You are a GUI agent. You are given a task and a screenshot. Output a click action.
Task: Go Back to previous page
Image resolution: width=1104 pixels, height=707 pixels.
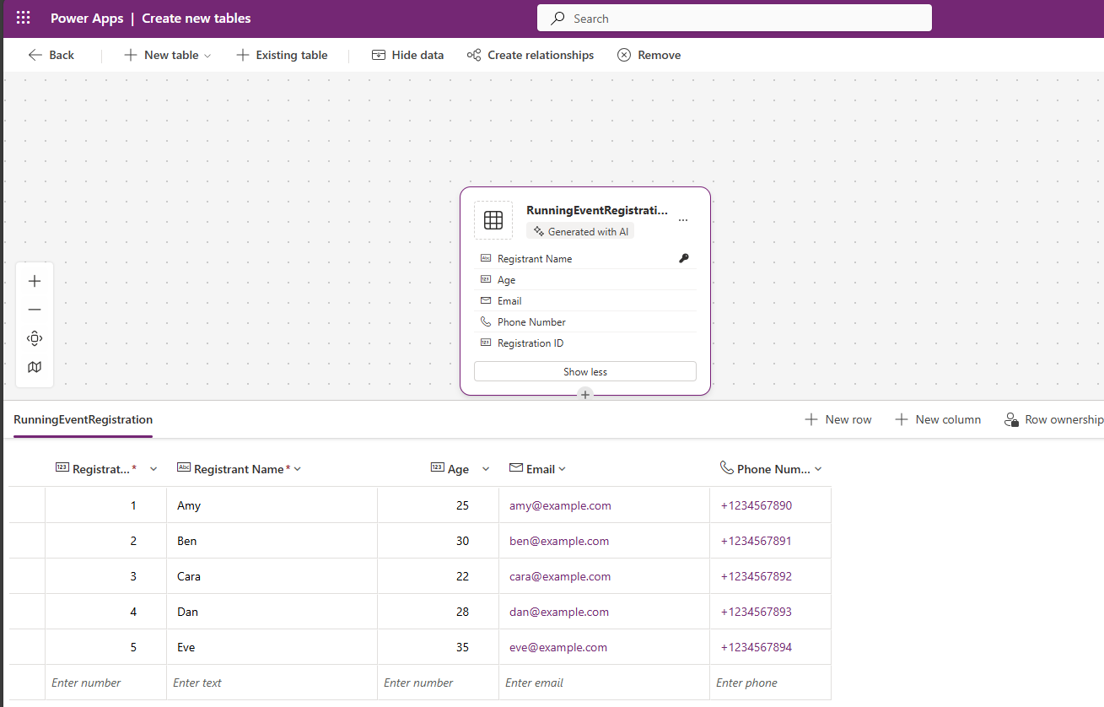[x=51, y=55]
